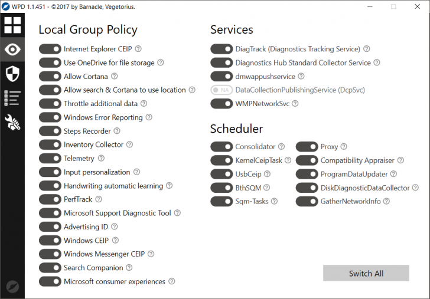Toggle the KernelCeipTask scheduler switch

221,160
